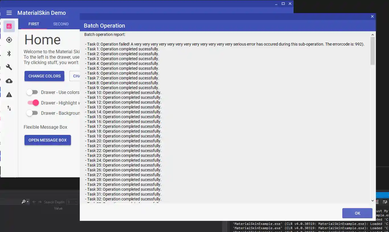Switch to the SECOND tab
The image size is (389, 232).
point(61,24)
